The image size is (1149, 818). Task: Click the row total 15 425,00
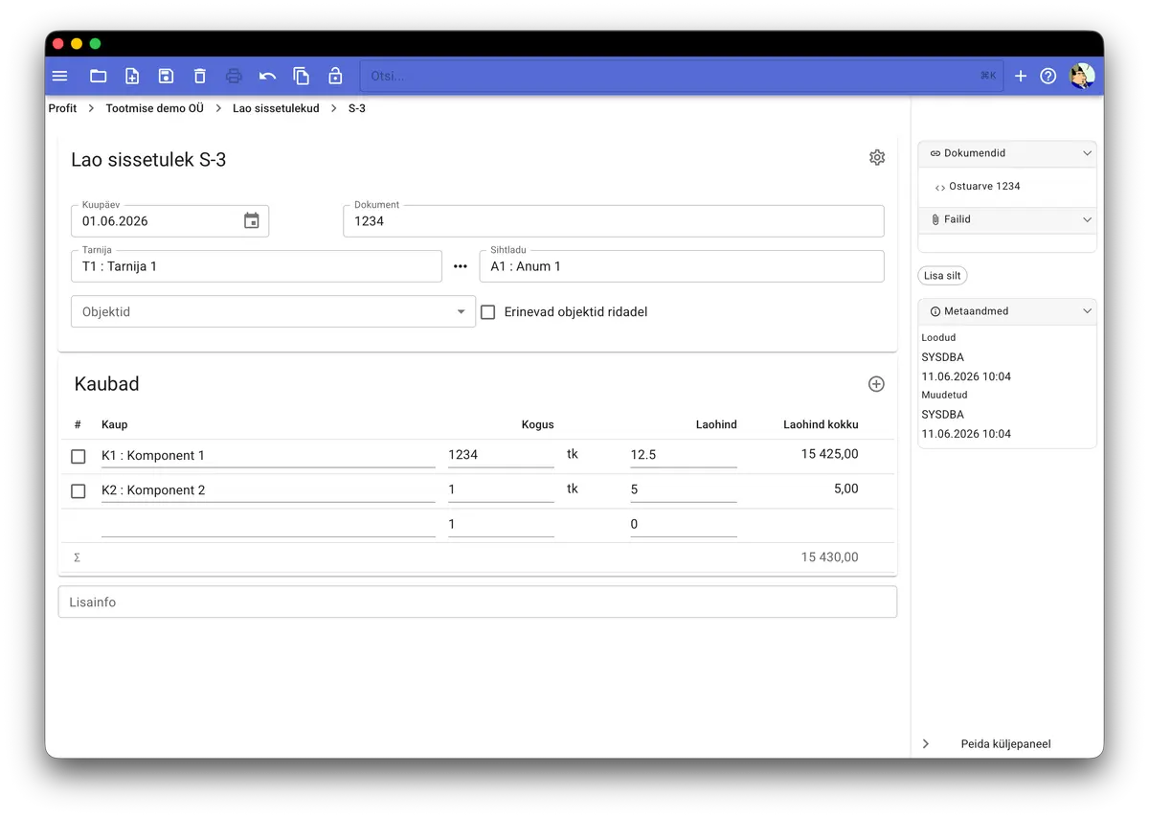(x=830, y=454)
